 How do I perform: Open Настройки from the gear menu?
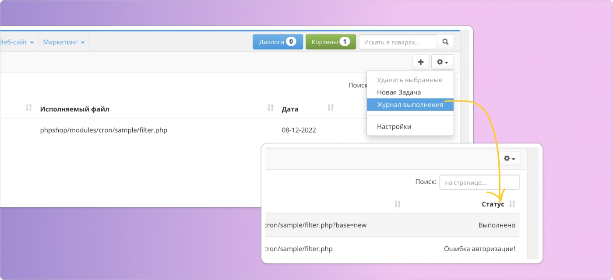[394, 126]
